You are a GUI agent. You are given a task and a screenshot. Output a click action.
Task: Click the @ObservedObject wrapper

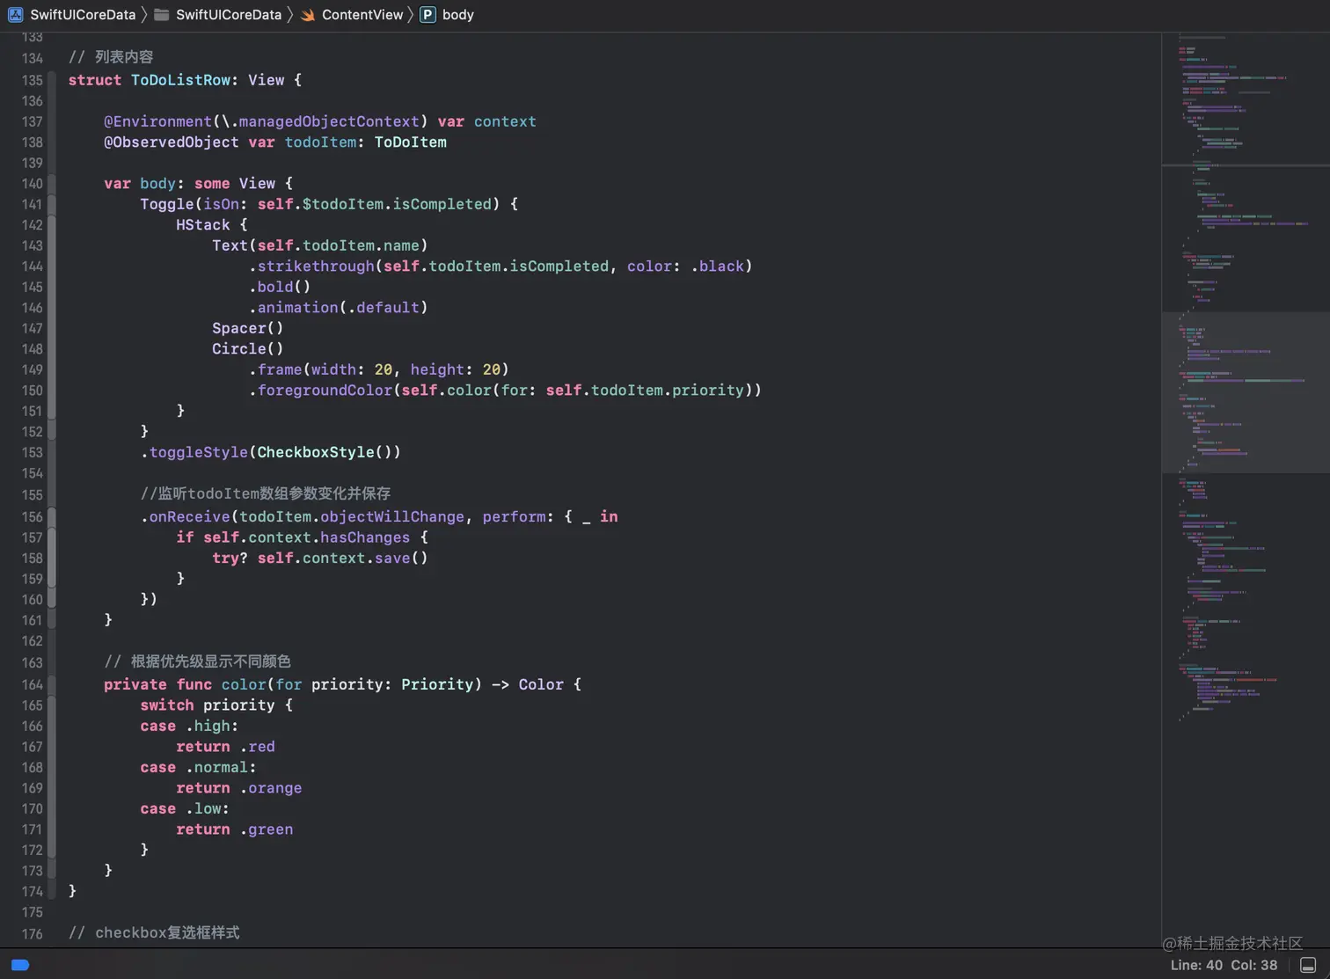coord(172,142)
